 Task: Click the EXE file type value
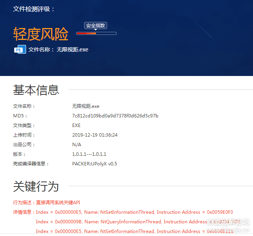click(76, 125)
